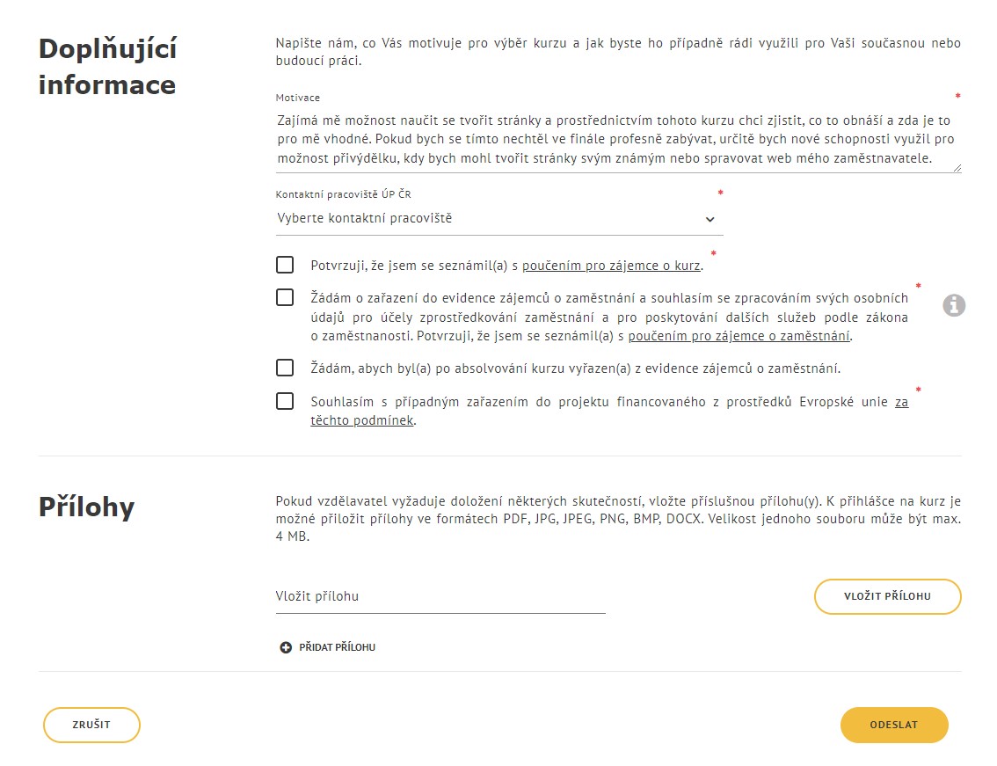Screen dimensions: 997x766
Task: Submit the form with ODESLAT button
Action: coord(894,725)
